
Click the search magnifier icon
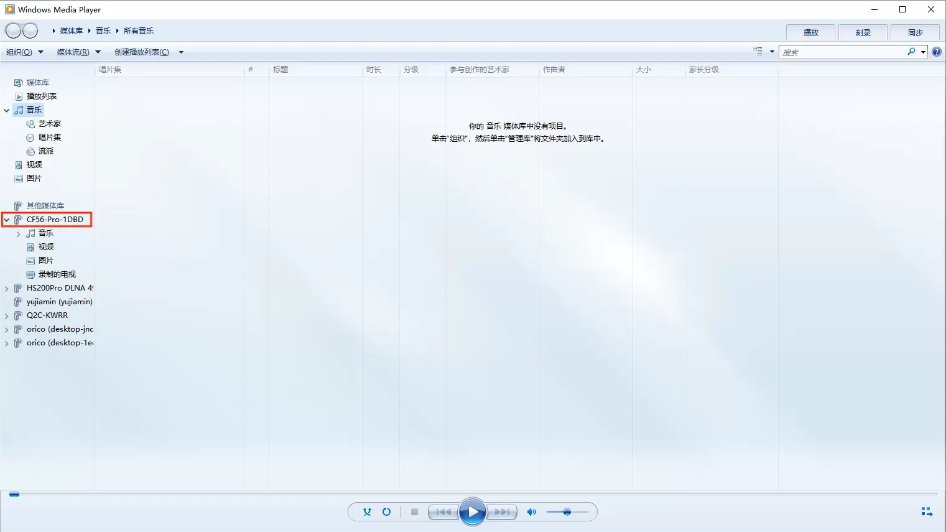[911, 52]
